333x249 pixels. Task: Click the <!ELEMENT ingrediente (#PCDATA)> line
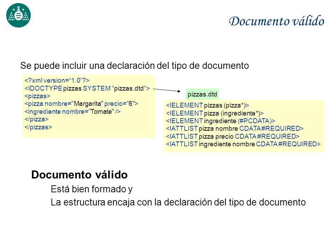pyautogui.click(x=221, y=121)
